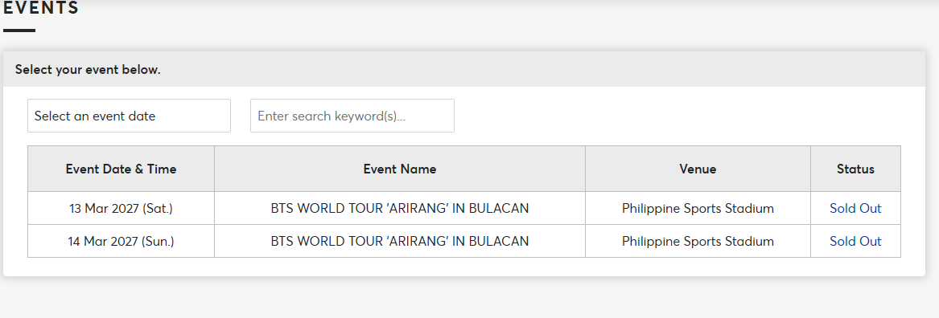
Task: Click BTS WORLD TOUR event name on Sunday row
Action: (x=400, y=242)
